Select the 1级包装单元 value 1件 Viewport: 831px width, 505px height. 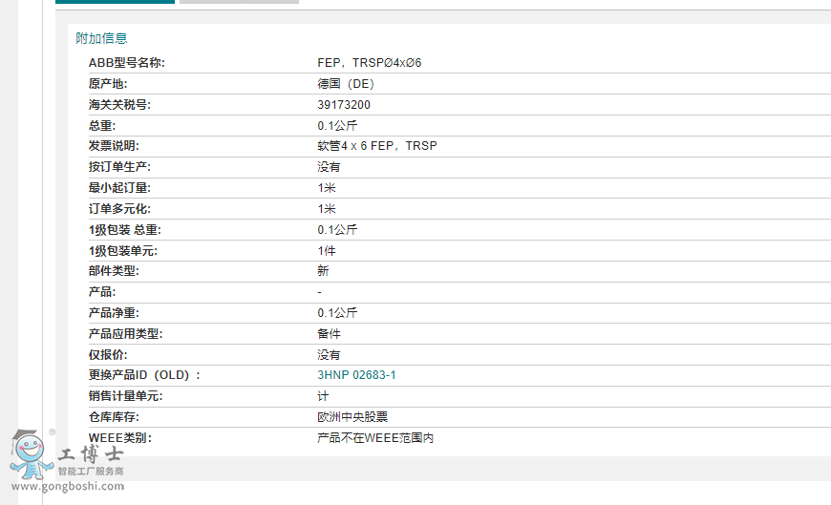327,251
